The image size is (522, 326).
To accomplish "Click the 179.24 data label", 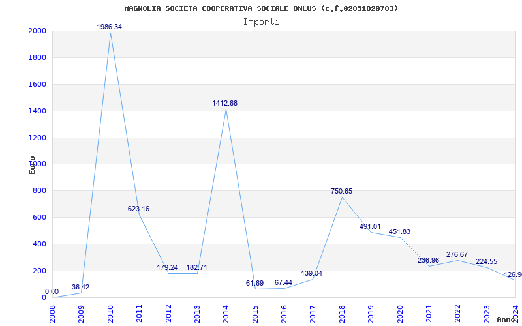I will (x=168, y=267).
